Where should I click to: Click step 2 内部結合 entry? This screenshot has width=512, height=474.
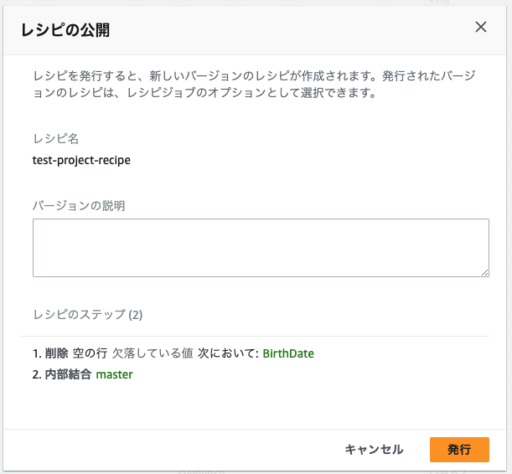click(x=83, y=374)
